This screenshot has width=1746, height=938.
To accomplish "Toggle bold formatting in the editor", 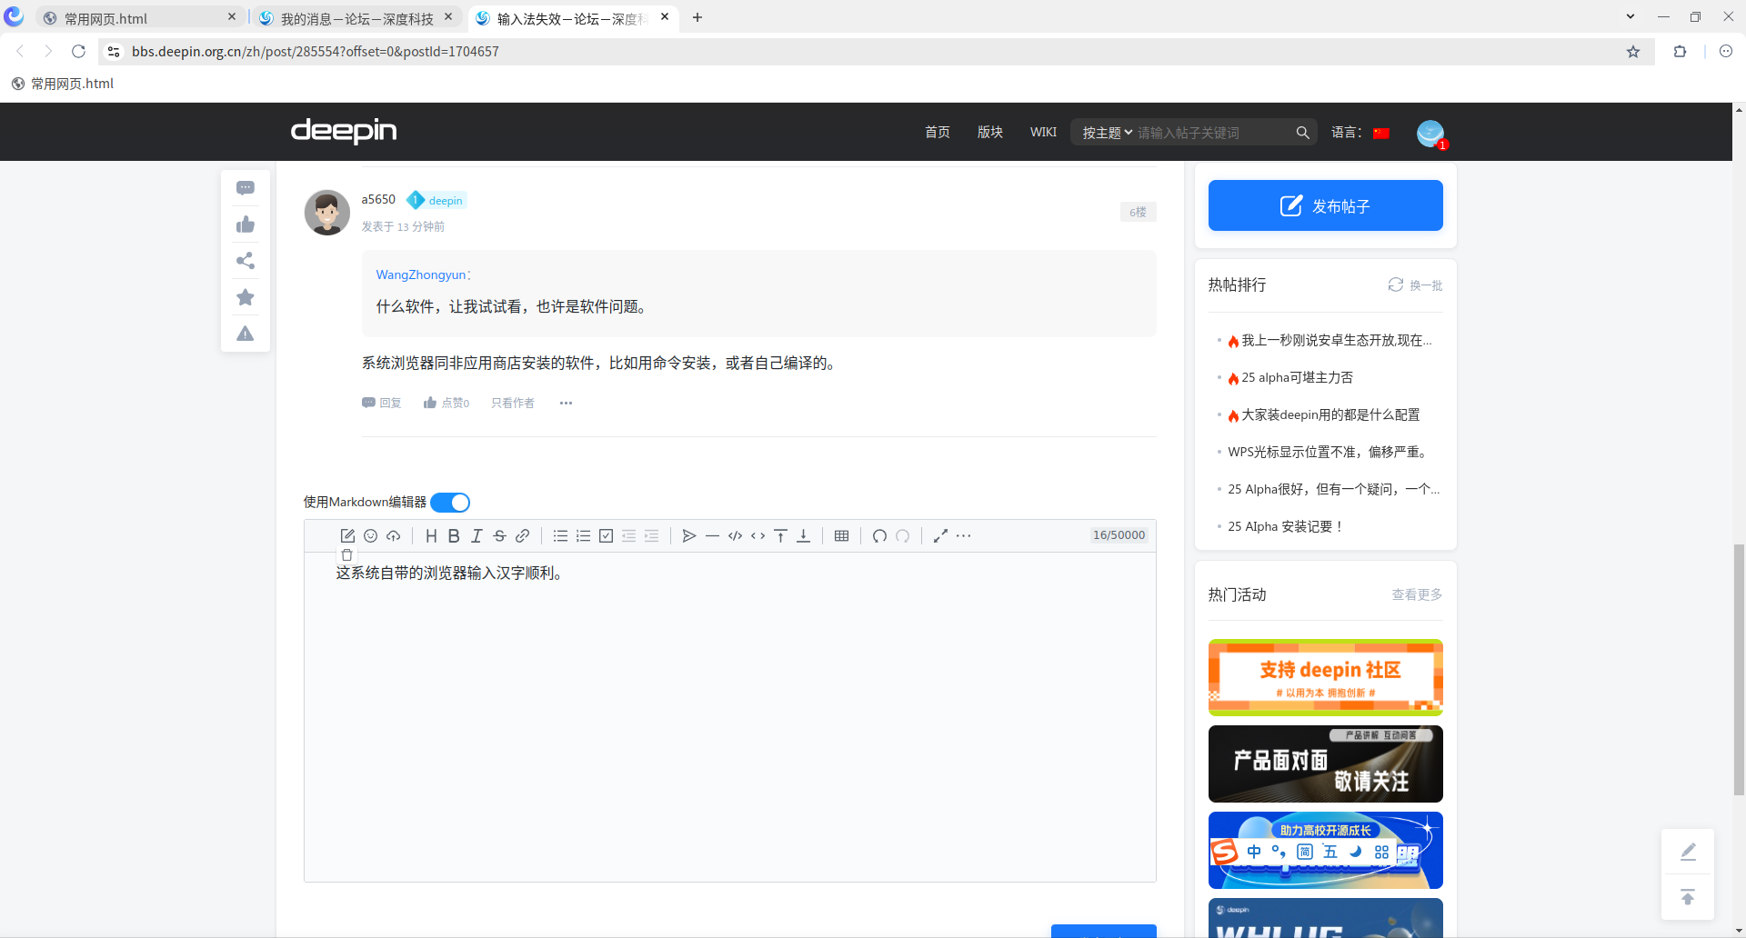I will pyautogui.click(x=454, y=536).
